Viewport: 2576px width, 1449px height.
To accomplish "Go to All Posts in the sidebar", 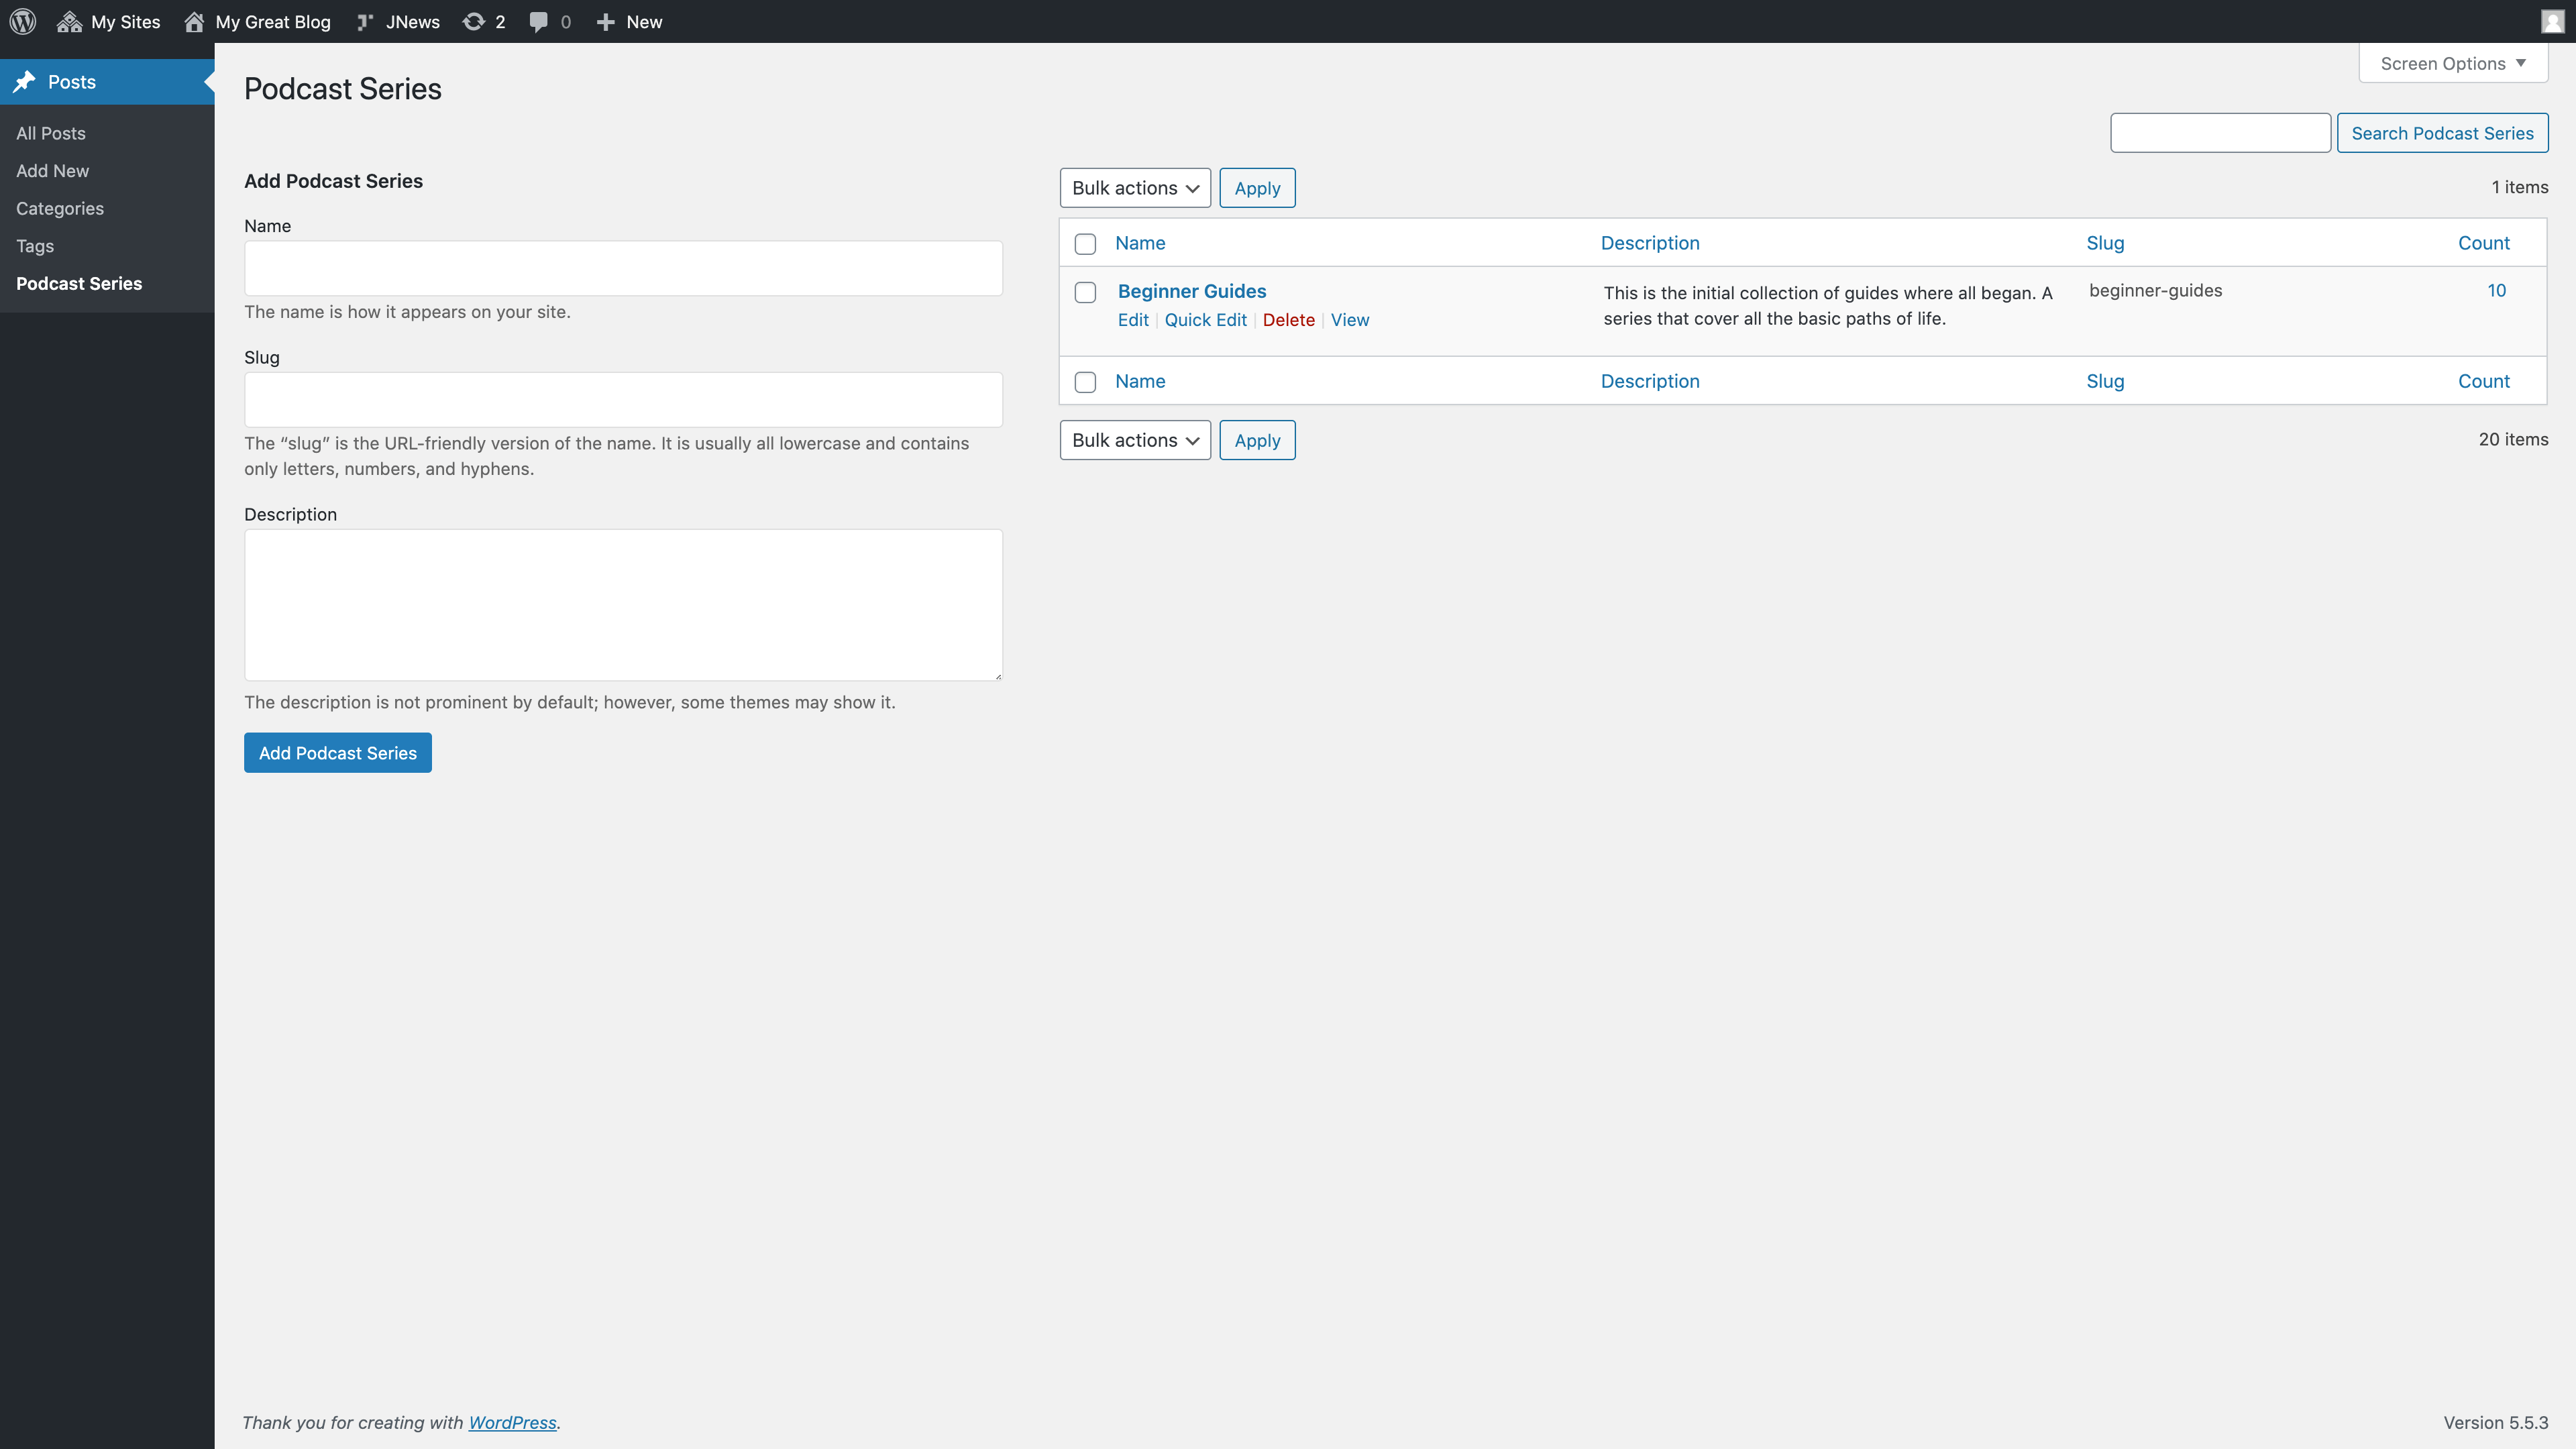I will 51,133.
